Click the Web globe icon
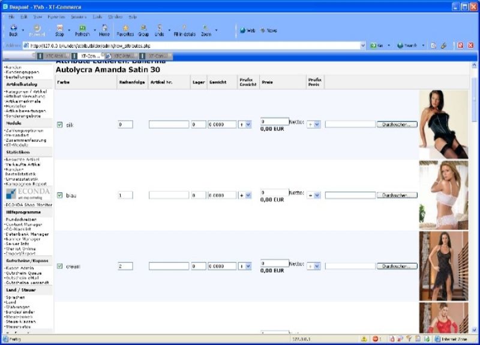Screen dimensions: 480x345 (x=243, y=31)
